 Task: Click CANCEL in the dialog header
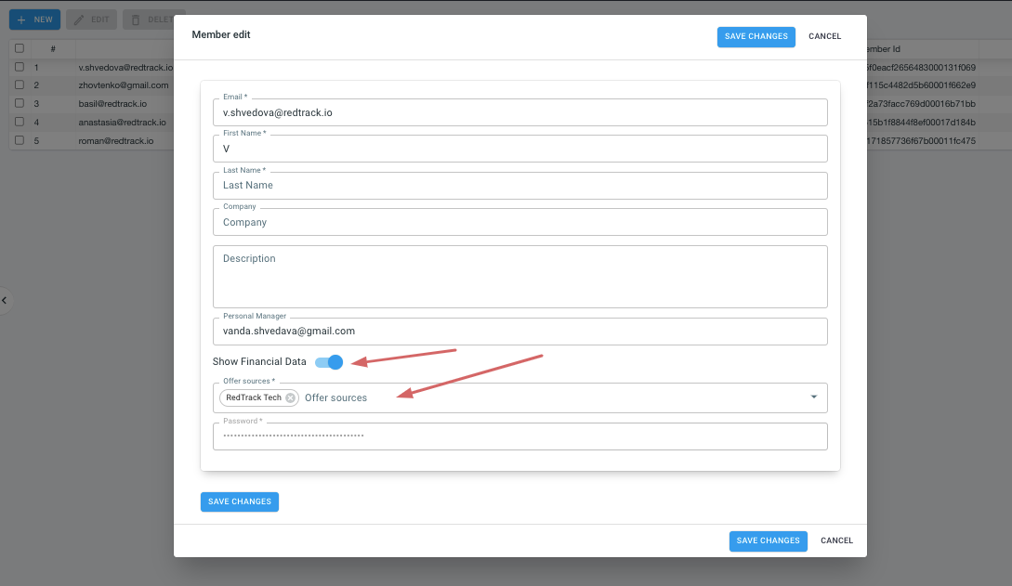click(824, 36)
